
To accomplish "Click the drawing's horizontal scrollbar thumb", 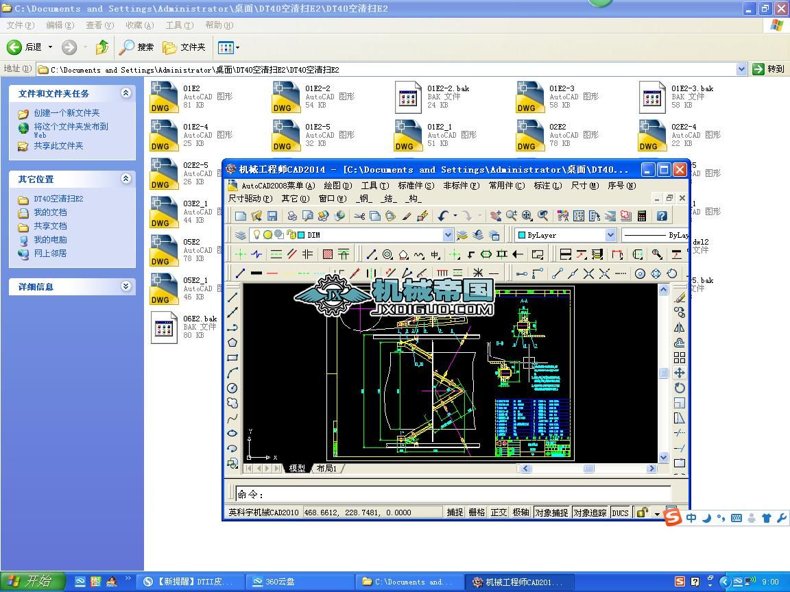I will tap(588, 469).
